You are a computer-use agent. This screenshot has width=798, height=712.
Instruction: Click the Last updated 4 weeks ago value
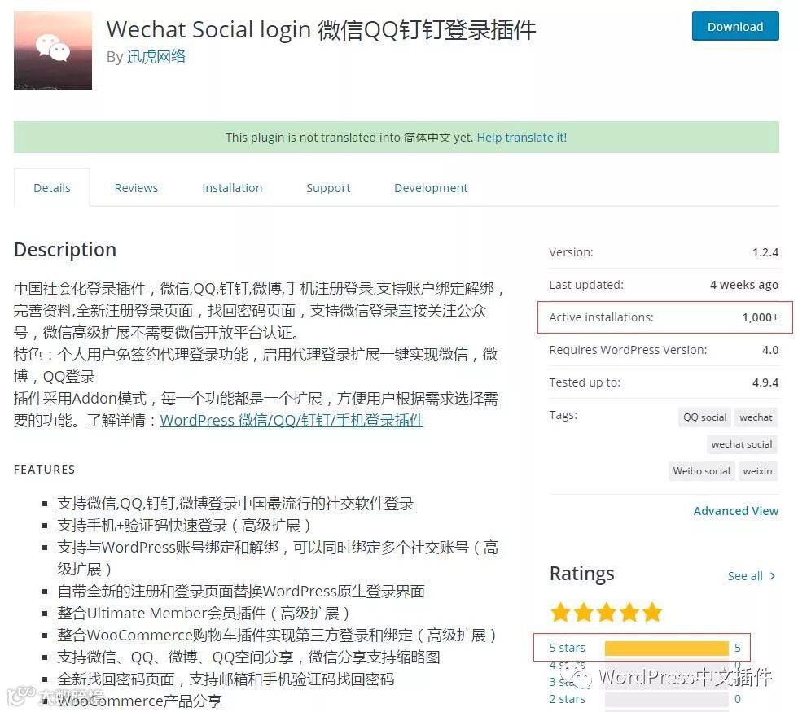pos(744,285)
